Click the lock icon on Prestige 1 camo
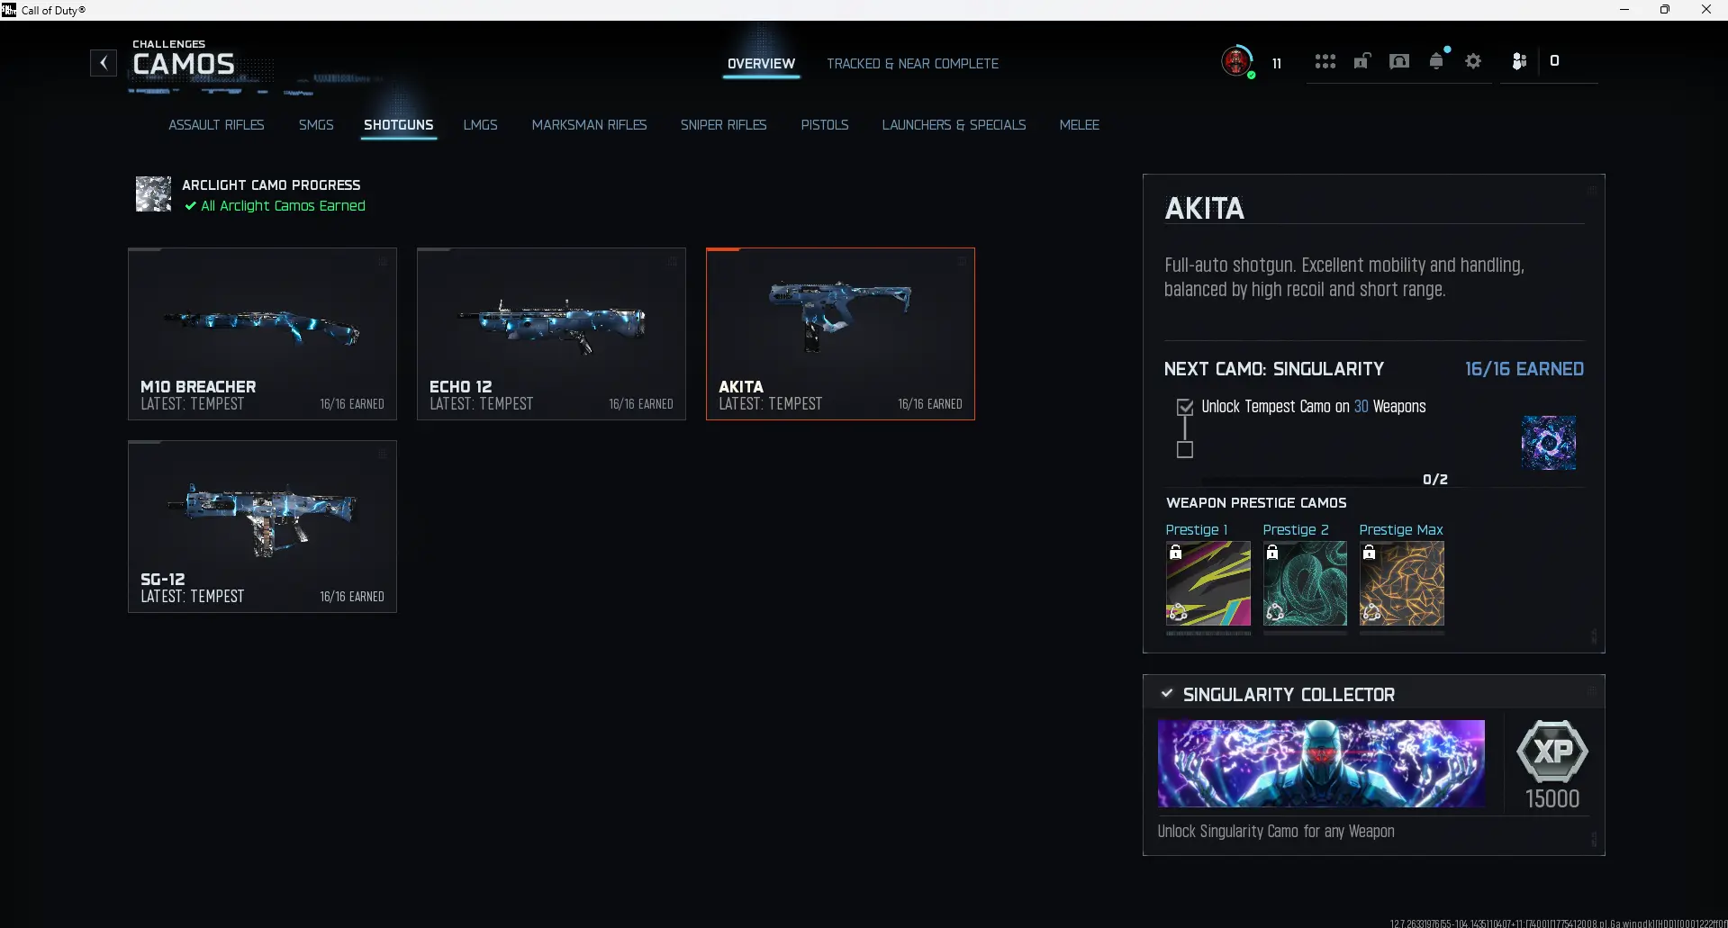 point(1175,553)
